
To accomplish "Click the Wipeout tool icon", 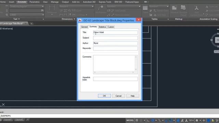I will (x=174, y=8).
